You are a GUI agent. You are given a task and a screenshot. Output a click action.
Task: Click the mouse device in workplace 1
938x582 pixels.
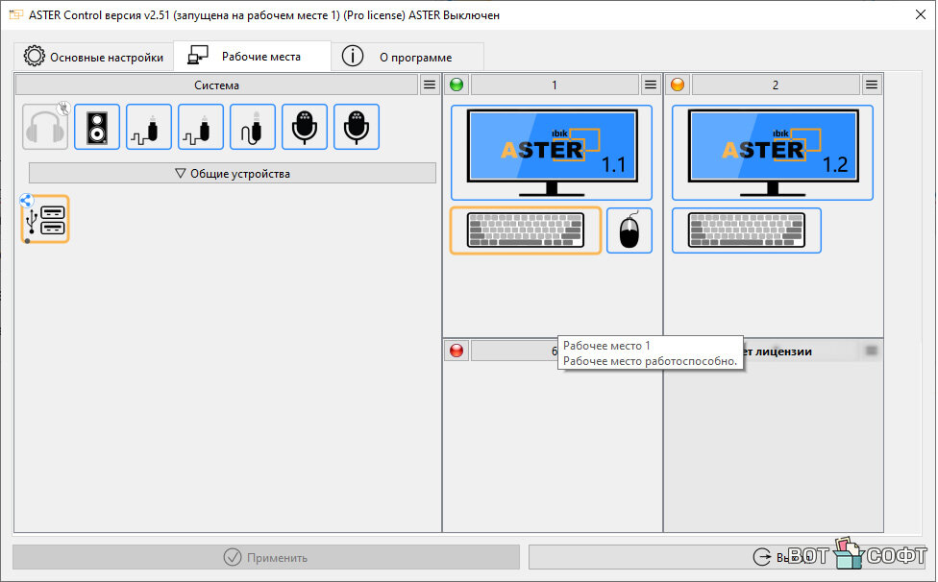[x=629, y=230]
